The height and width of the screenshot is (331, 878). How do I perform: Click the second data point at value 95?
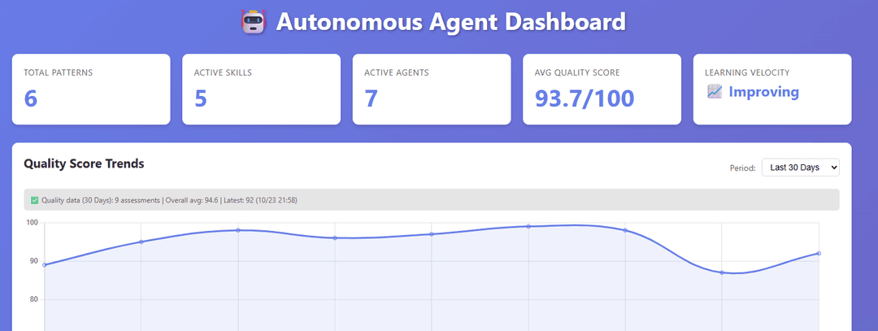pyautogui.click(x=141, y=242)
